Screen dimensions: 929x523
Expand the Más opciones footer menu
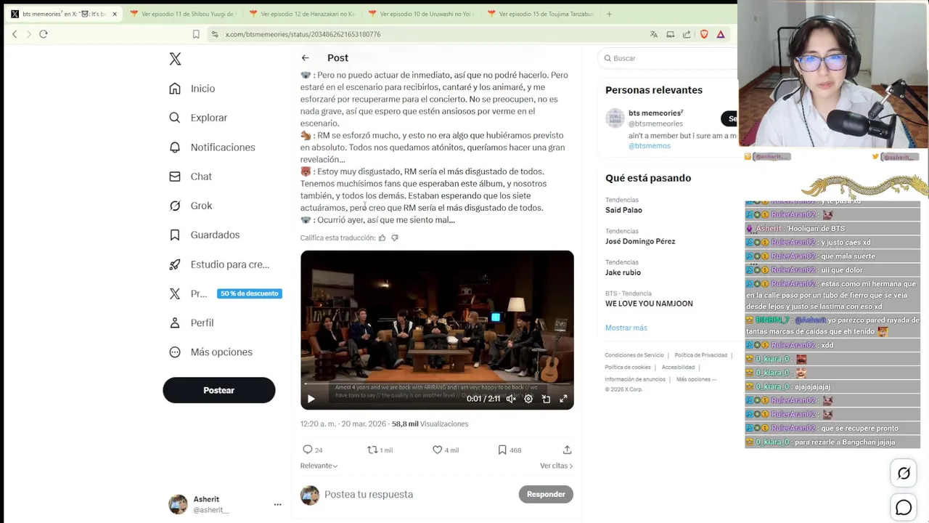tap(696, 379)
